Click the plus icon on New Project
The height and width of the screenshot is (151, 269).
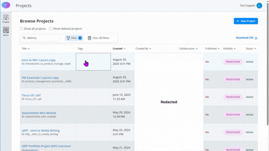[238, 21]
